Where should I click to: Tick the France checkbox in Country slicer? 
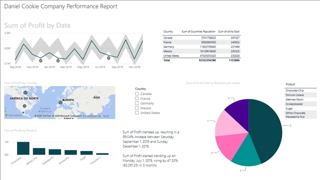coord(136,98)
